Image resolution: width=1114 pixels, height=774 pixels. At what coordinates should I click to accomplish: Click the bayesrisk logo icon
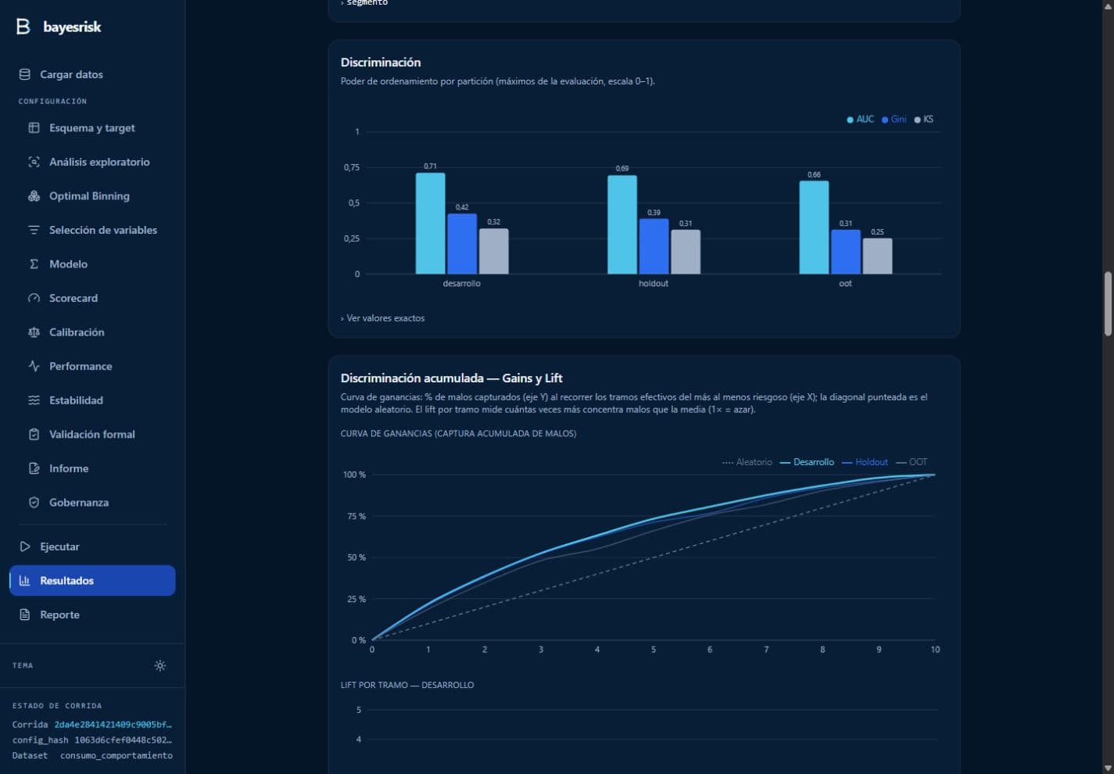23,27
